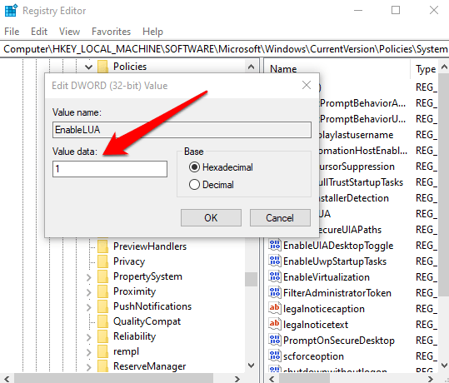Click the values pane scroll down arrow
Image resolution: width=449 pixels, height=383 pixels.
444,366
